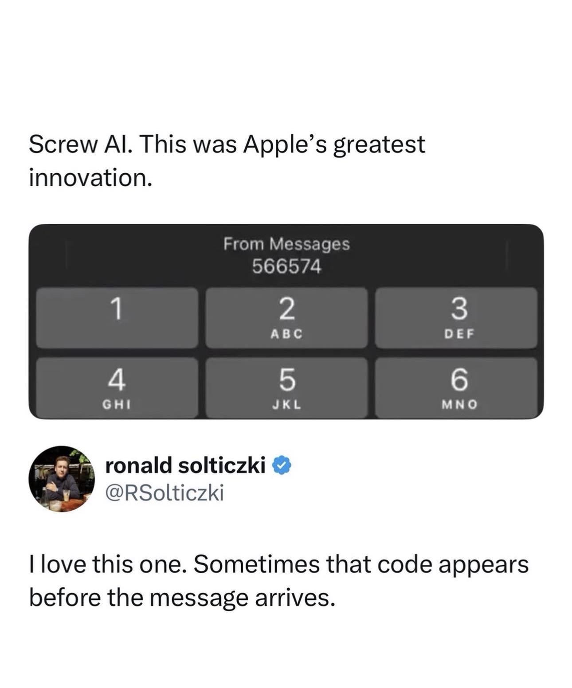Click the word "innovation." in the post
The image size is (572, 688).
(x=90, y=178)
